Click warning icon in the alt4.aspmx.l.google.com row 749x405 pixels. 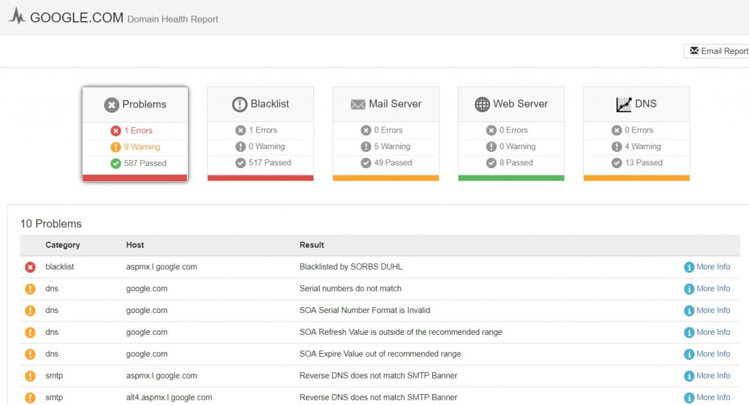pos(30,398)
